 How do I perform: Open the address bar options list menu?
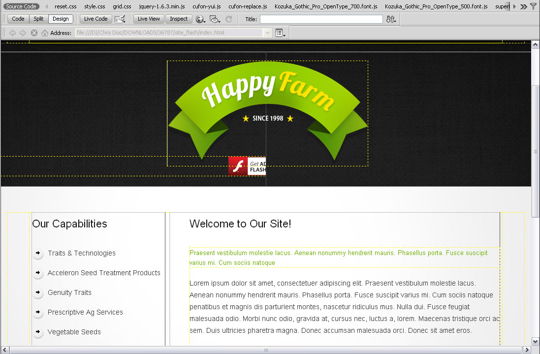point(280,33)
